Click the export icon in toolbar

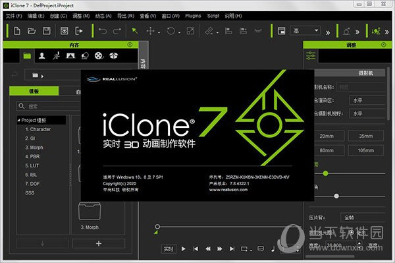pos(79,31)
